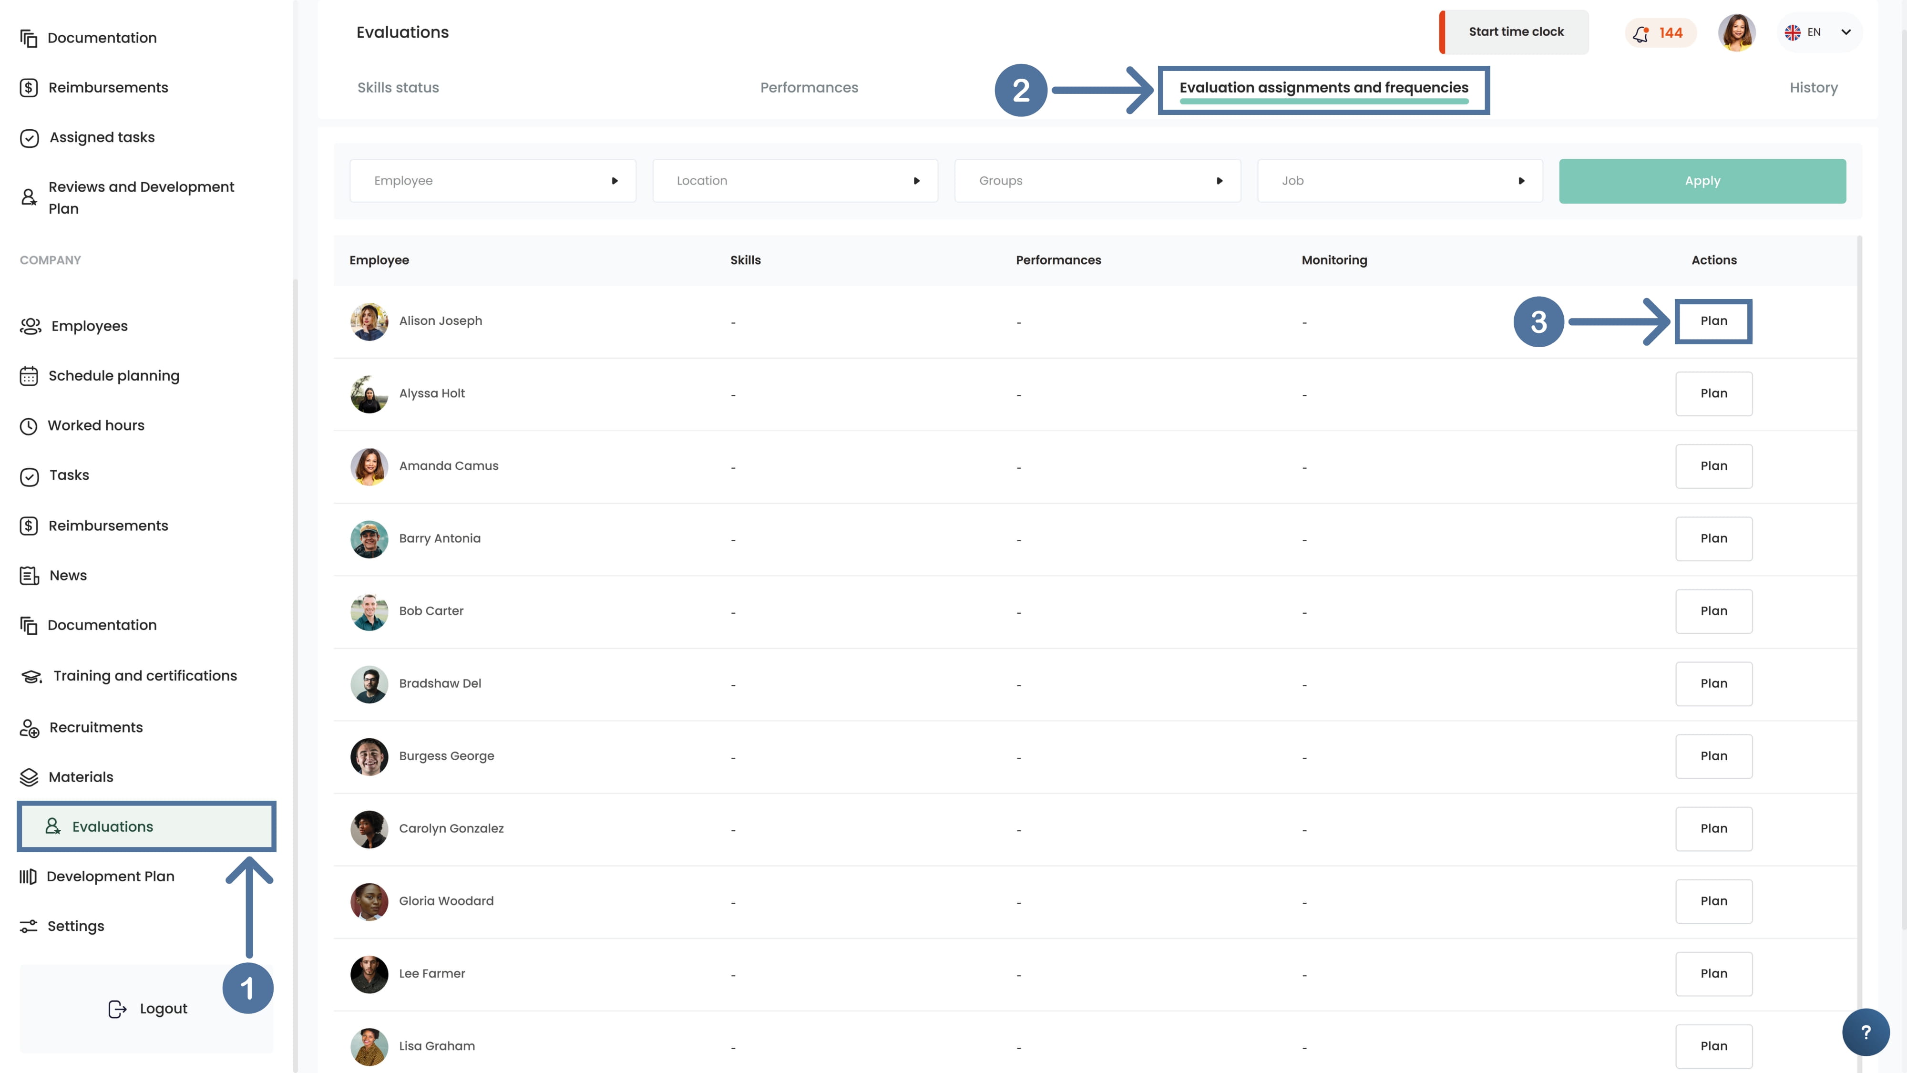Click Plan for Lisa Graham
Screen dimensions: 1907x1073
tap(1713, 1046)
